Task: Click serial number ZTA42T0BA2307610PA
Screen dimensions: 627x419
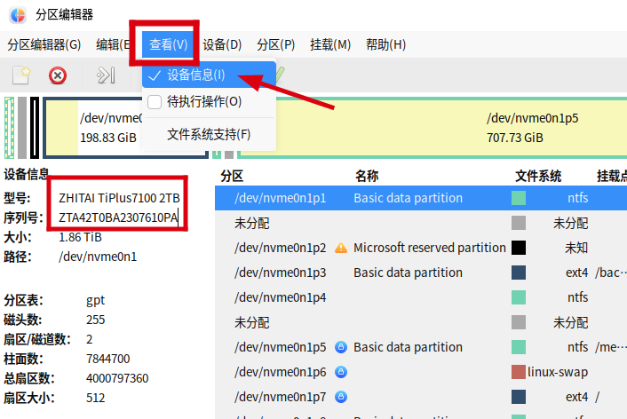Action: coord(118,217)
